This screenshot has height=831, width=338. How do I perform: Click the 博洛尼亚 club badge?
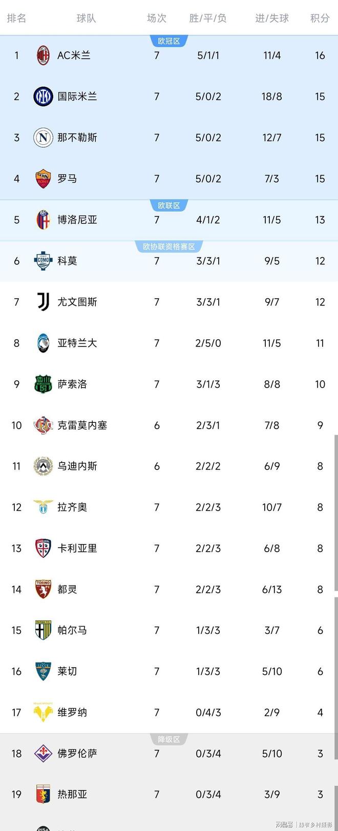click(x=43, y=220)
